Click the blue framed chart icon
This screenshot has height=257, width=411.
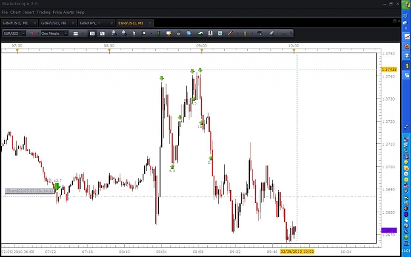[x=220, y=34]
